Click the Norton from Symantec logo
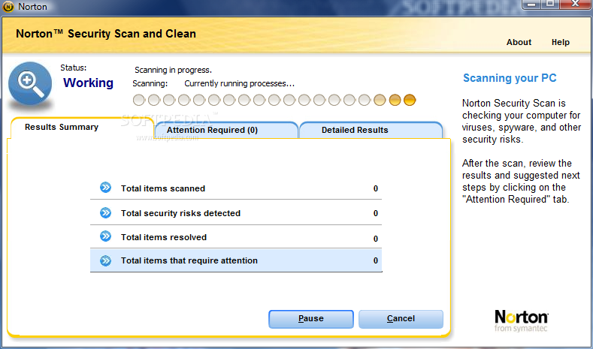 tap(521, 320)
